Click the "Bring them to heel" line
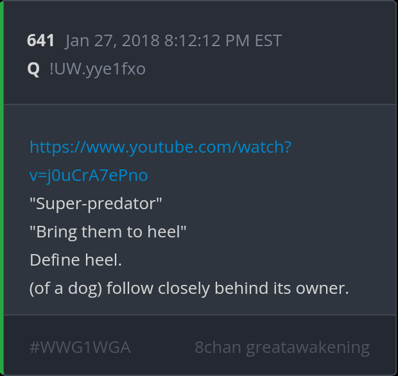Screen dimensions: 398x376 (108, 232)
